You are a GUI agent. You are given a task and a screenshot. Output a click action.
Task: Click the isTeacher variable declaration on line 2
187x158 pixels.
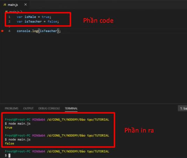point(33,22)
